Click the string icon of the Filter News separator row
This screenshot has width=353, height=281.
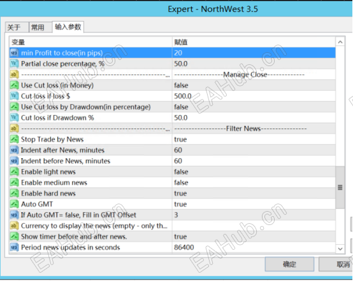coord(14,128)
